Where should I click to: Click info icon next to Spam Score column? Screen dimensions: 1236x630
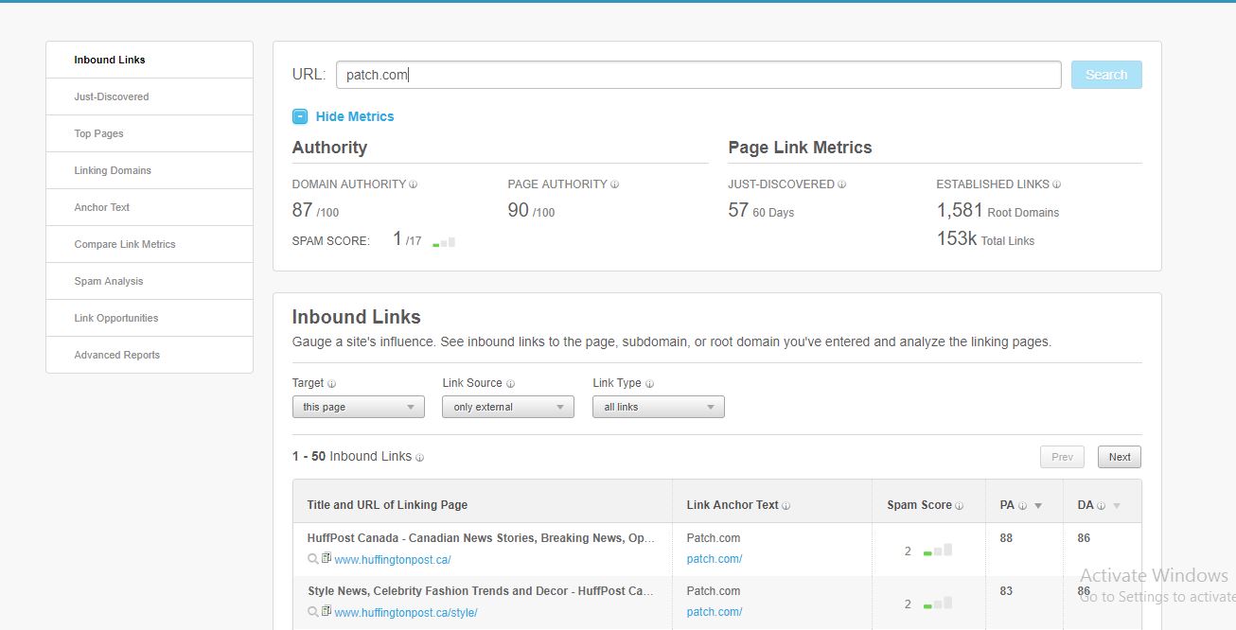tap(960, 506)
